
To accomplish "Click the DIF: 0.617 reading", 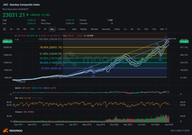I will point(27,88).
